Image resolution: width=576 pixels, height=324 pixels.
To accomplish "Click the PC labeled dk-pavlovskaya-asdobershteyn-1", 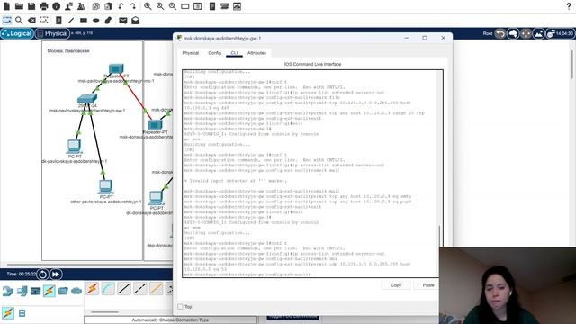I will [x=74, y=146].
